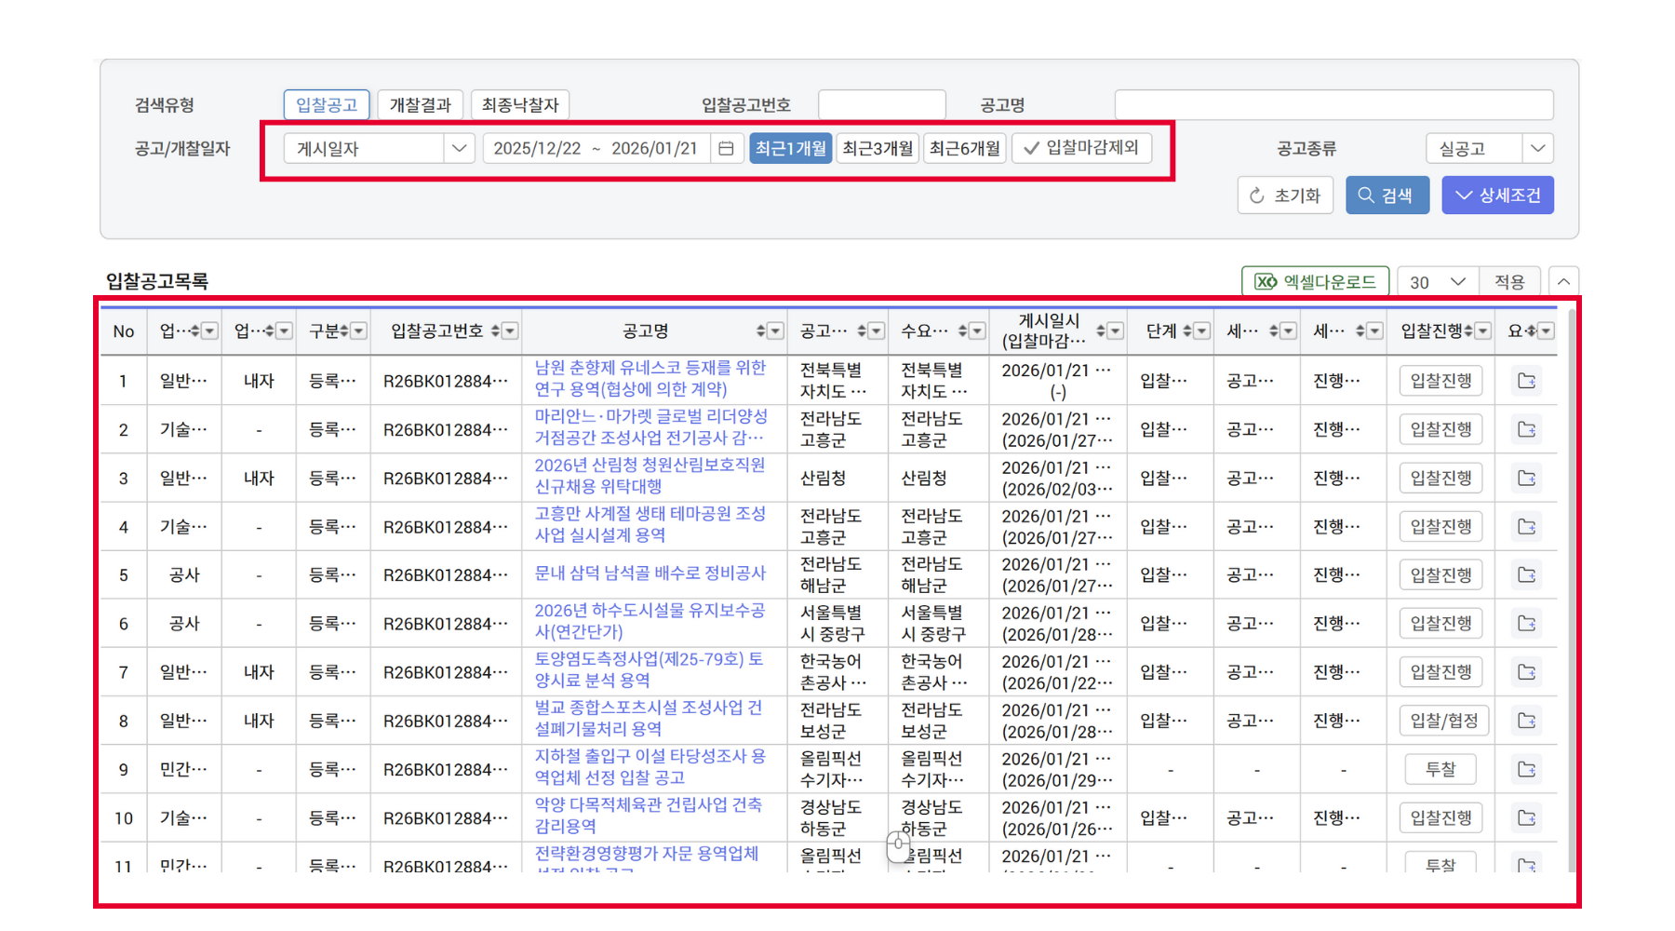Image resolution: width=1675 pixels, height=931 pixels.
Task: Click the 단계 column filter icon
Action: tap(1201, 331)
